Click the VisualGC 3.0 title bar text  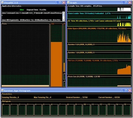[x=11, y=3]
